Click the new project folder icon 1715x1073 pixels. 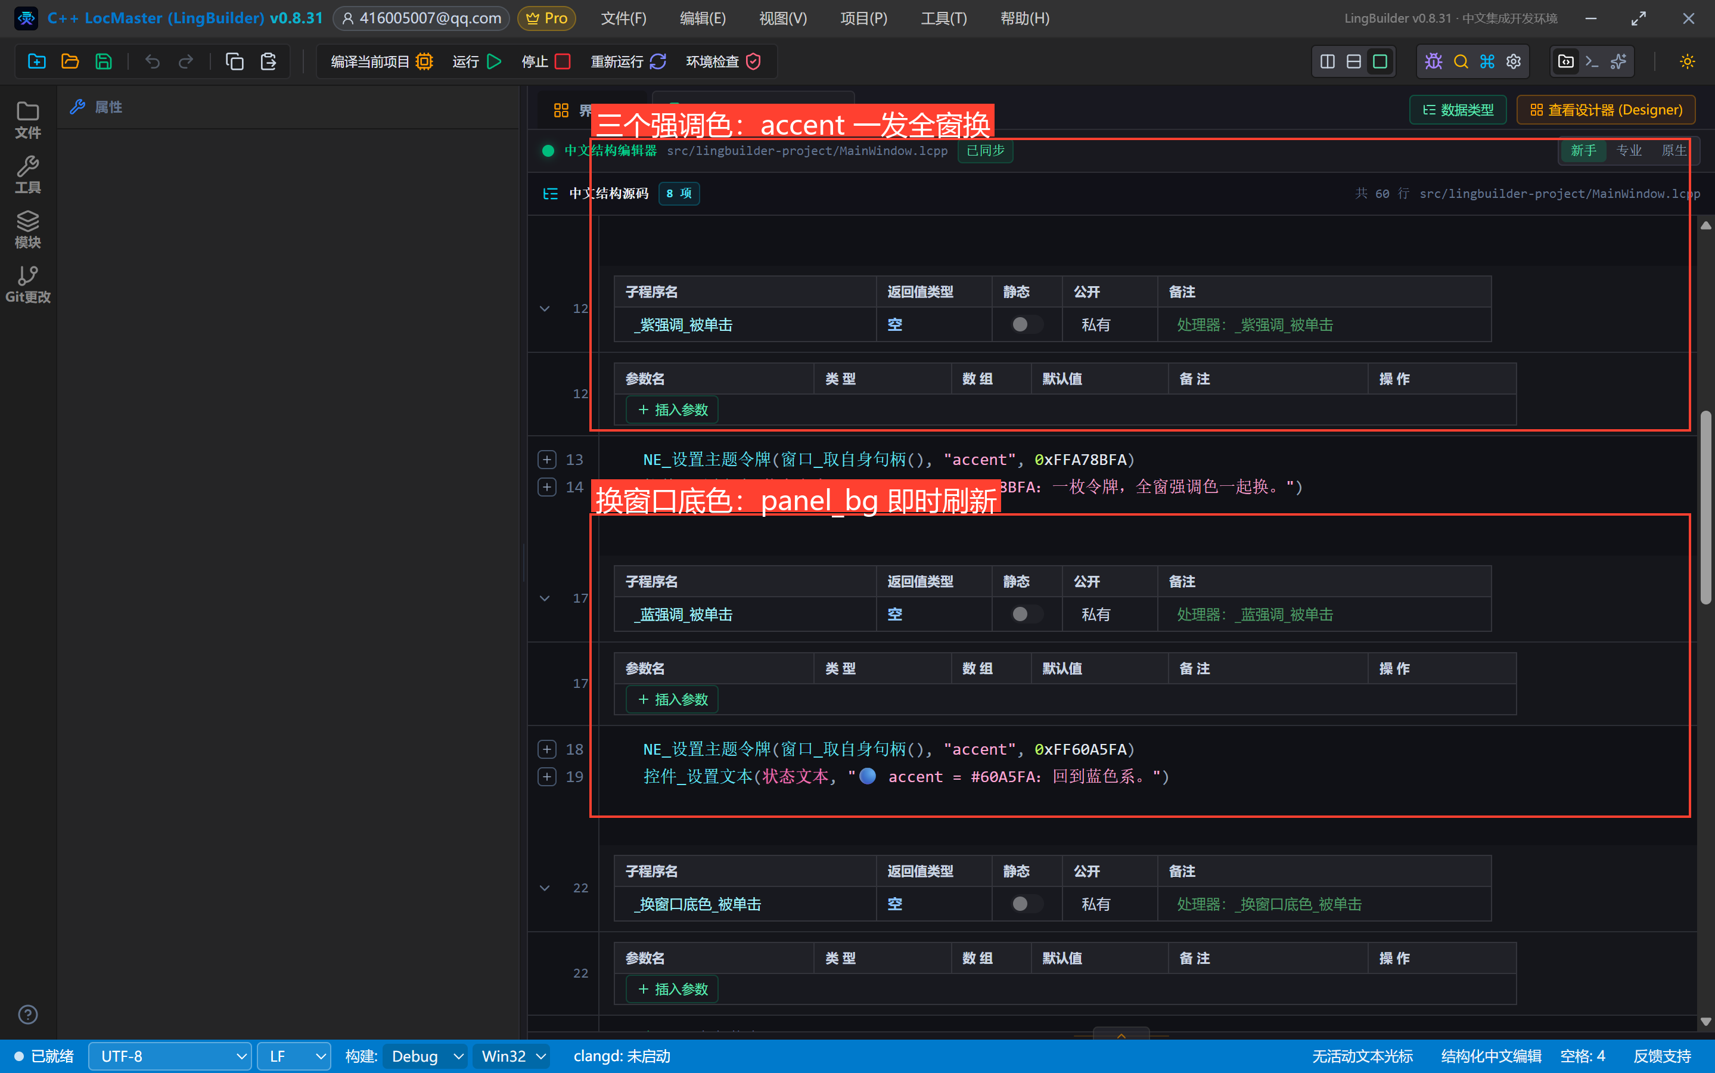coord(36,62)
